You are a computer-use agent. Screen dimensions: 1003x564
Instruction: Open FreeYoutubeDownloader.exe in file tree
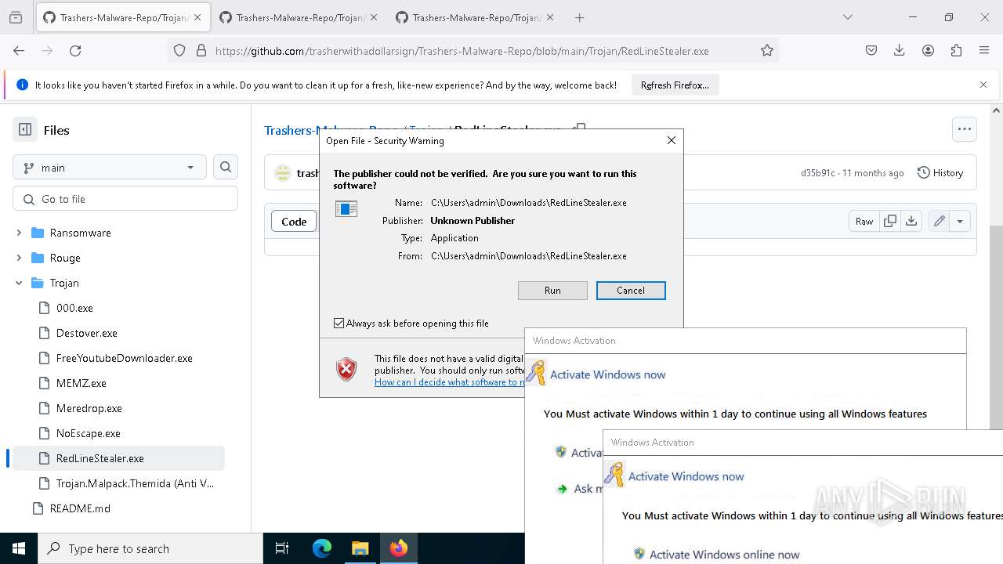(125, 358)
